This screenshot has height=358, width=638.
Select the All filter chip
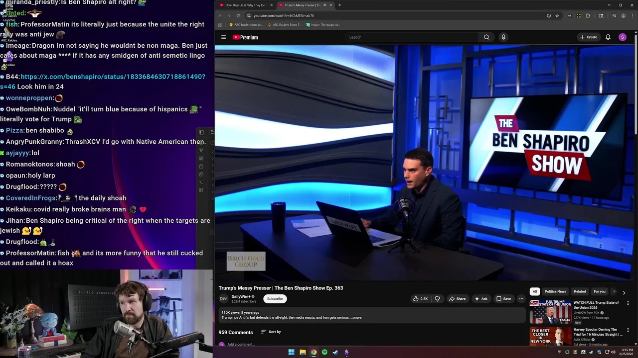pos(534,291)
